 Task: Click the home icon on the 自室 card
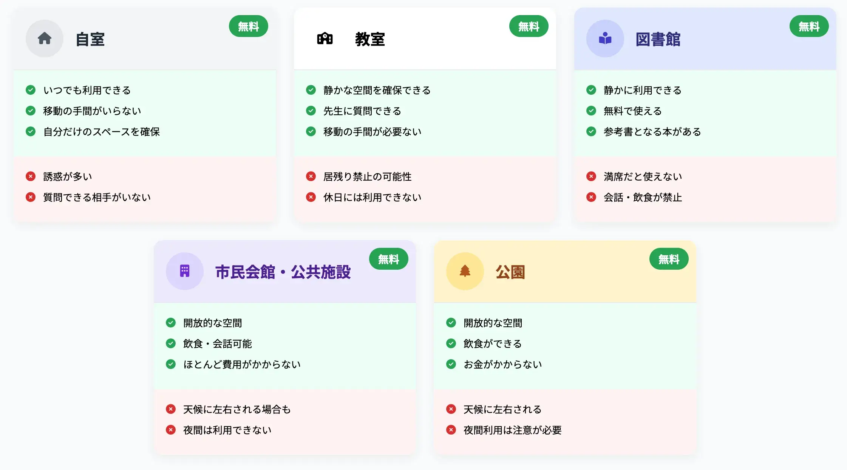click(x=45, y=38)
